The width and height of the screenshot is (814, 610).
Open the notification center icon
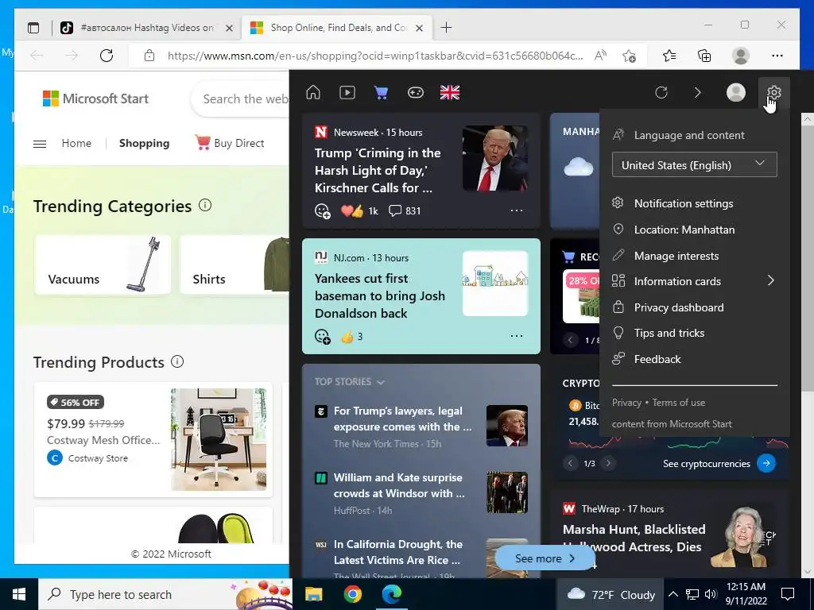pyautogui.click(x=788, y=594)
